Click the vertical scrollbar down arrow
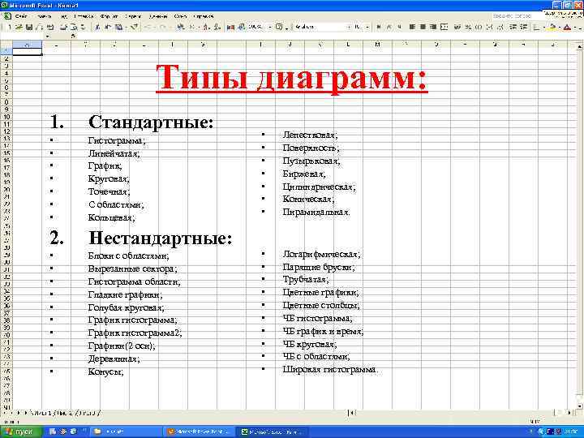Viewport: 584px width, 438px height. coord(580,406)
